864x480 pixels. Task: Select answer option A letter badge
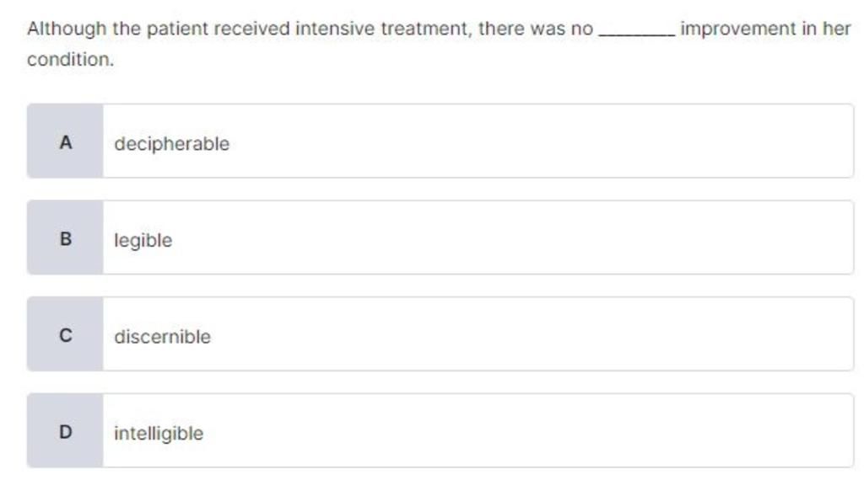(x=65, y=142)
